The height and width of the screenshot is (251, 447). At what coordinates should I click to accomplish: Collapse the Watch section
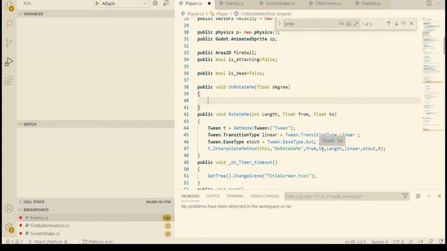click(x=20, y=124)
